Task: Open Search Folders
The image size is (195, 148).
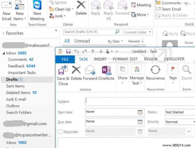Action: tap(19, 112)
